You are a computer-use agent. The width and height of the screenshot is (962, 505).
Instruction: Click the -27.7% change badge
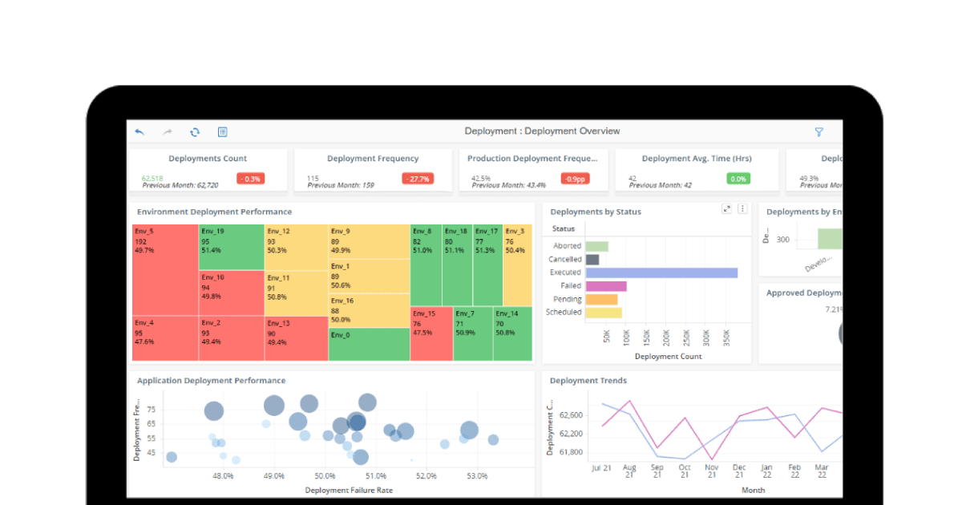tap(418, 179)
